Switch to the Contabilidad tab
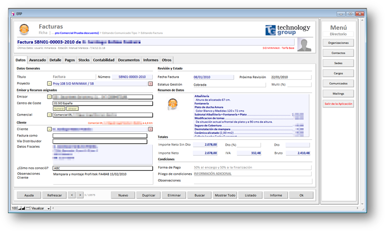The image size is (385, 231). pos(104,60)
